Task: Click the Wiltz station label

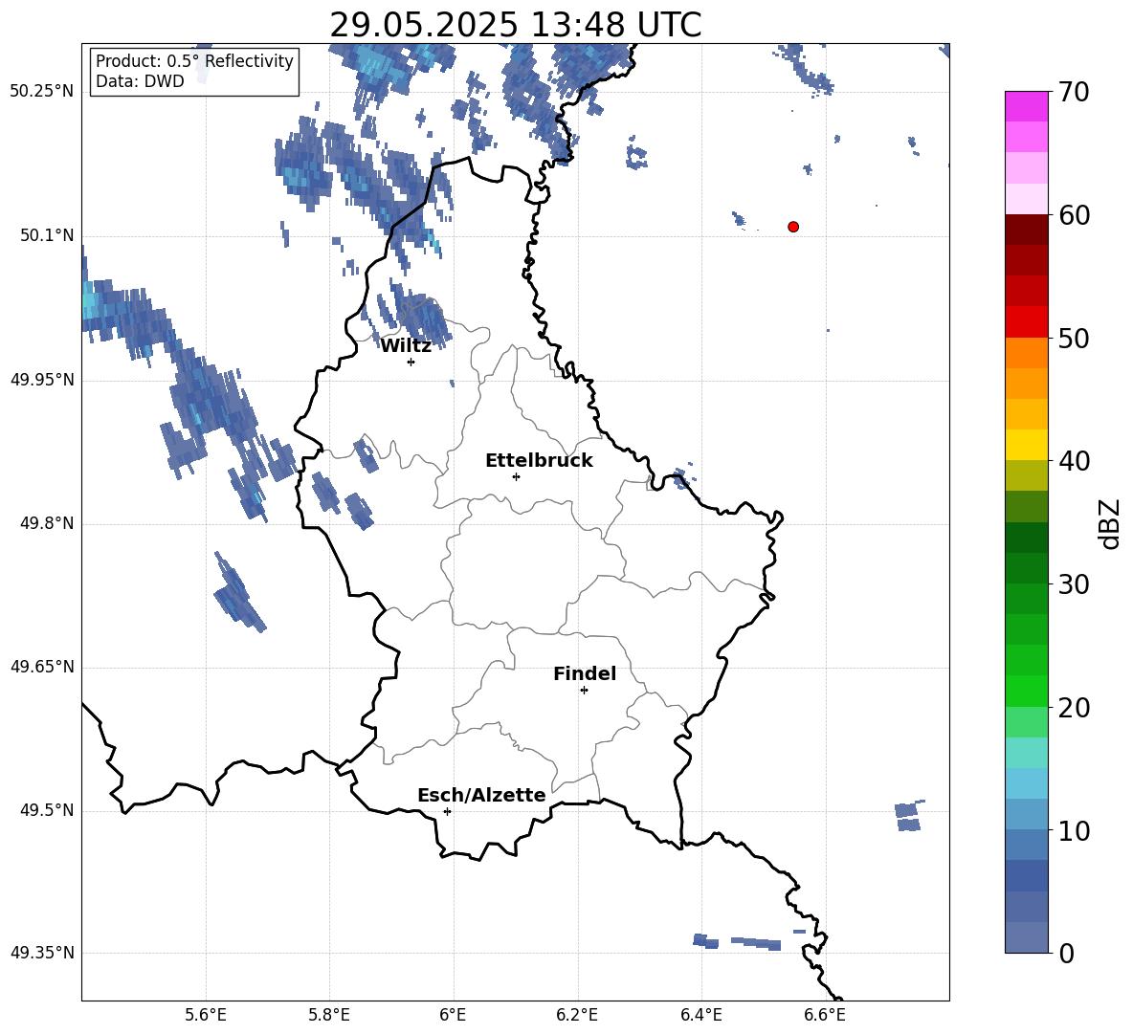Action: pyautogui.click(x=406, y=346)
